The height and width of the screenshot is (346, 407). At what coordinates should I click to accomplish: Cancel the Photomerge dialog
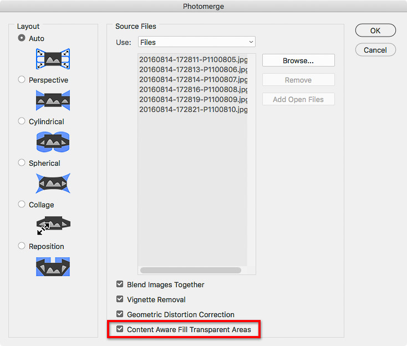(375, 50)
